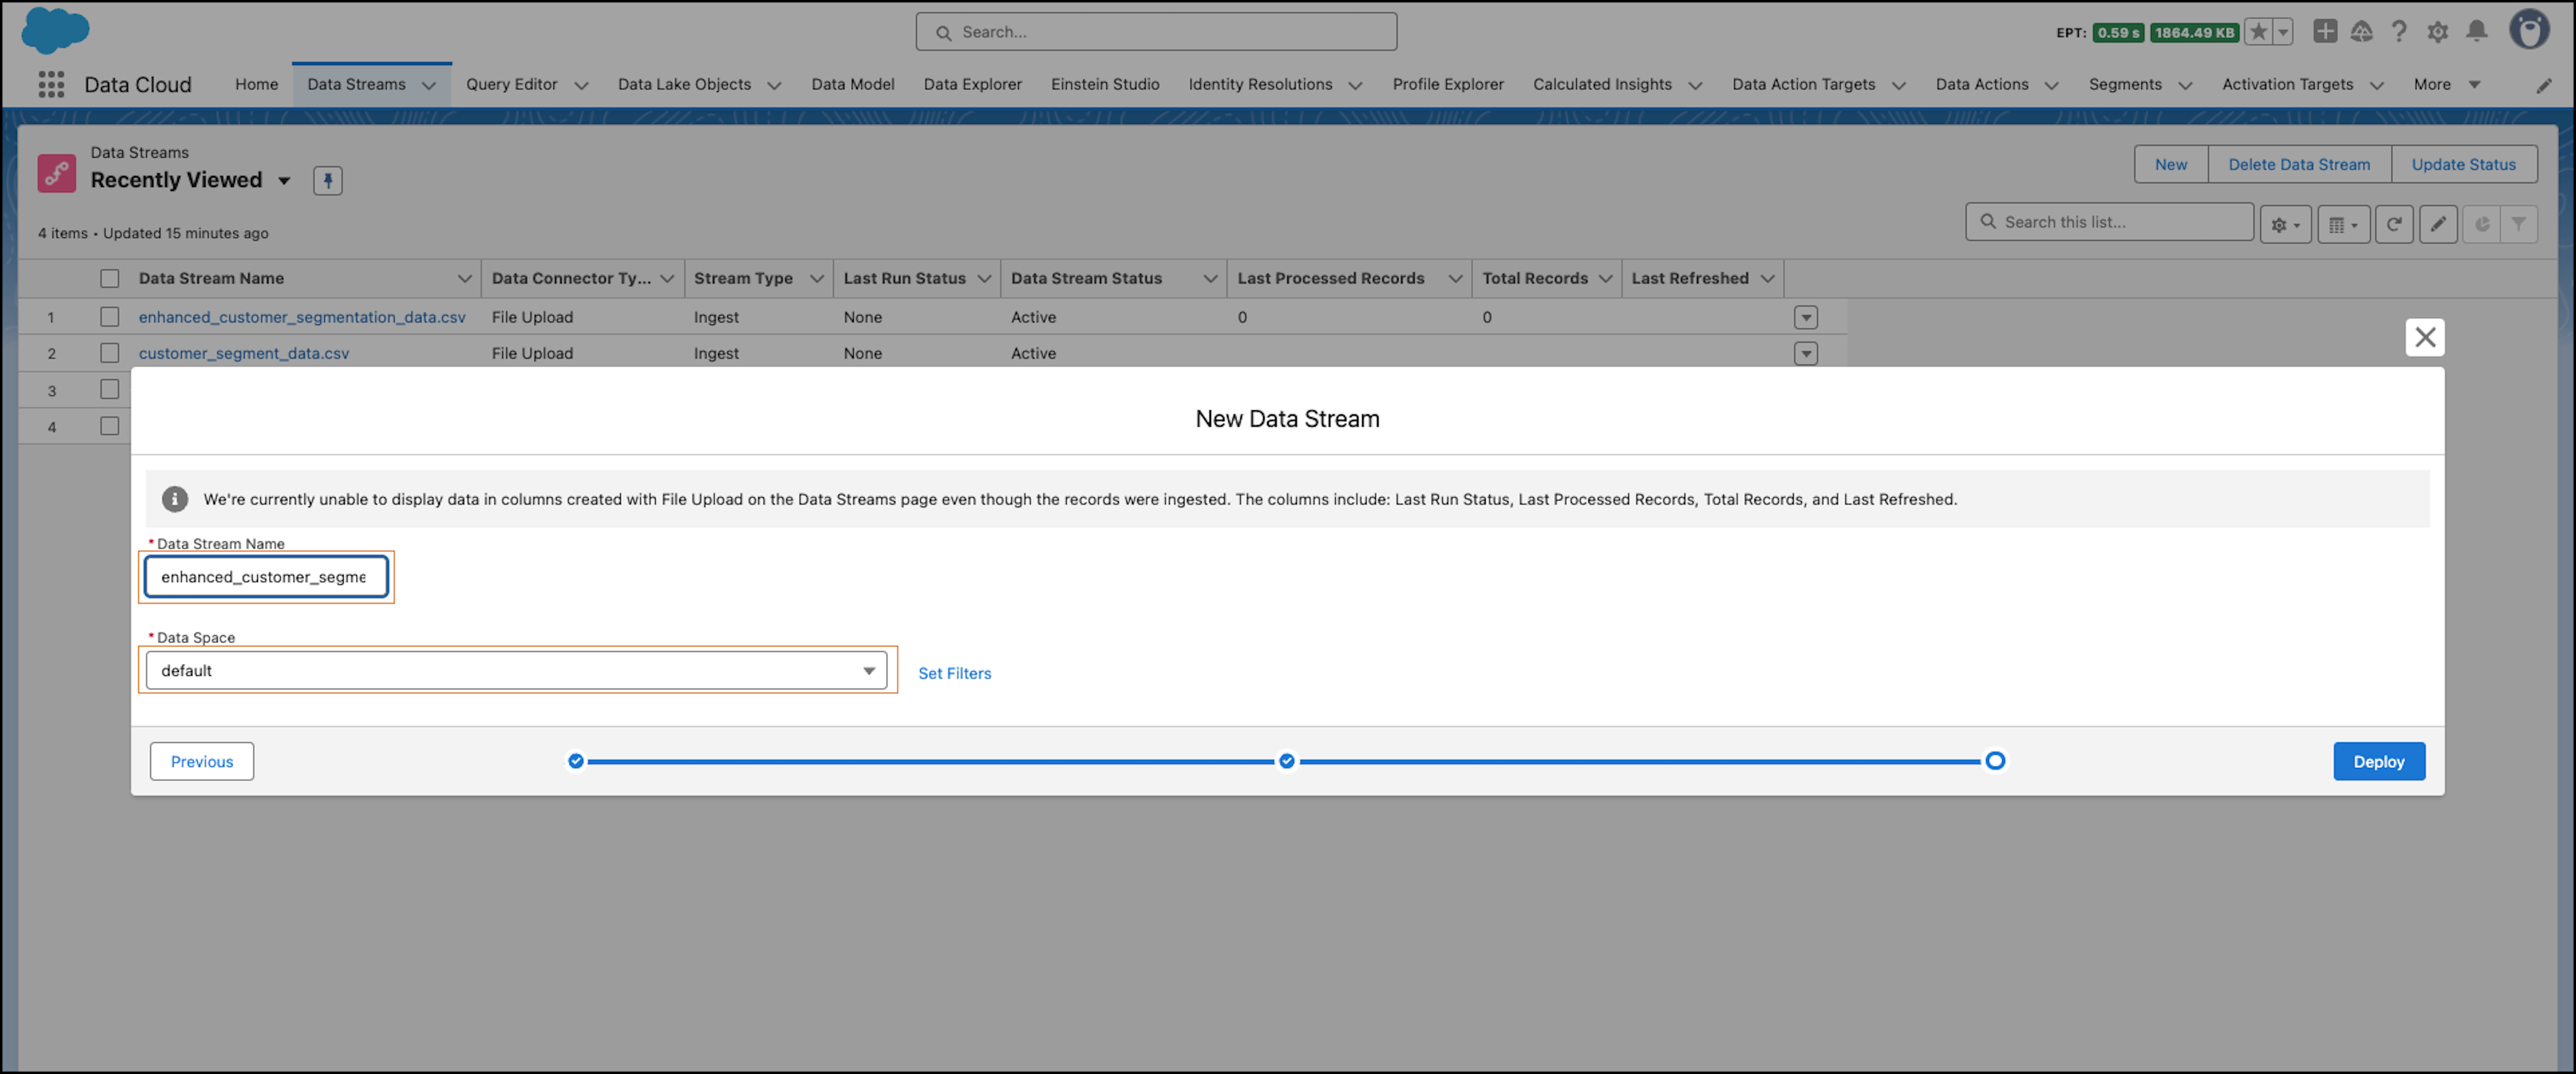Open the Einstein Studio tab
2576x1074 pixels.
[1105, 85]
